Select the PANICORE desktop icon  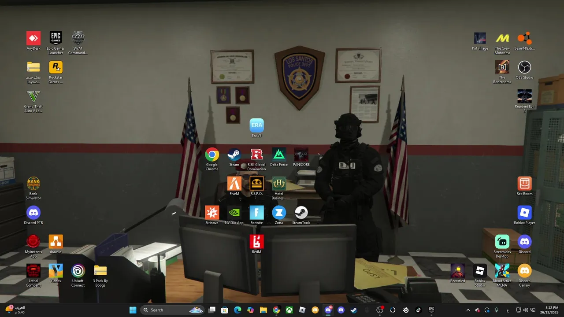pos(301,157)
